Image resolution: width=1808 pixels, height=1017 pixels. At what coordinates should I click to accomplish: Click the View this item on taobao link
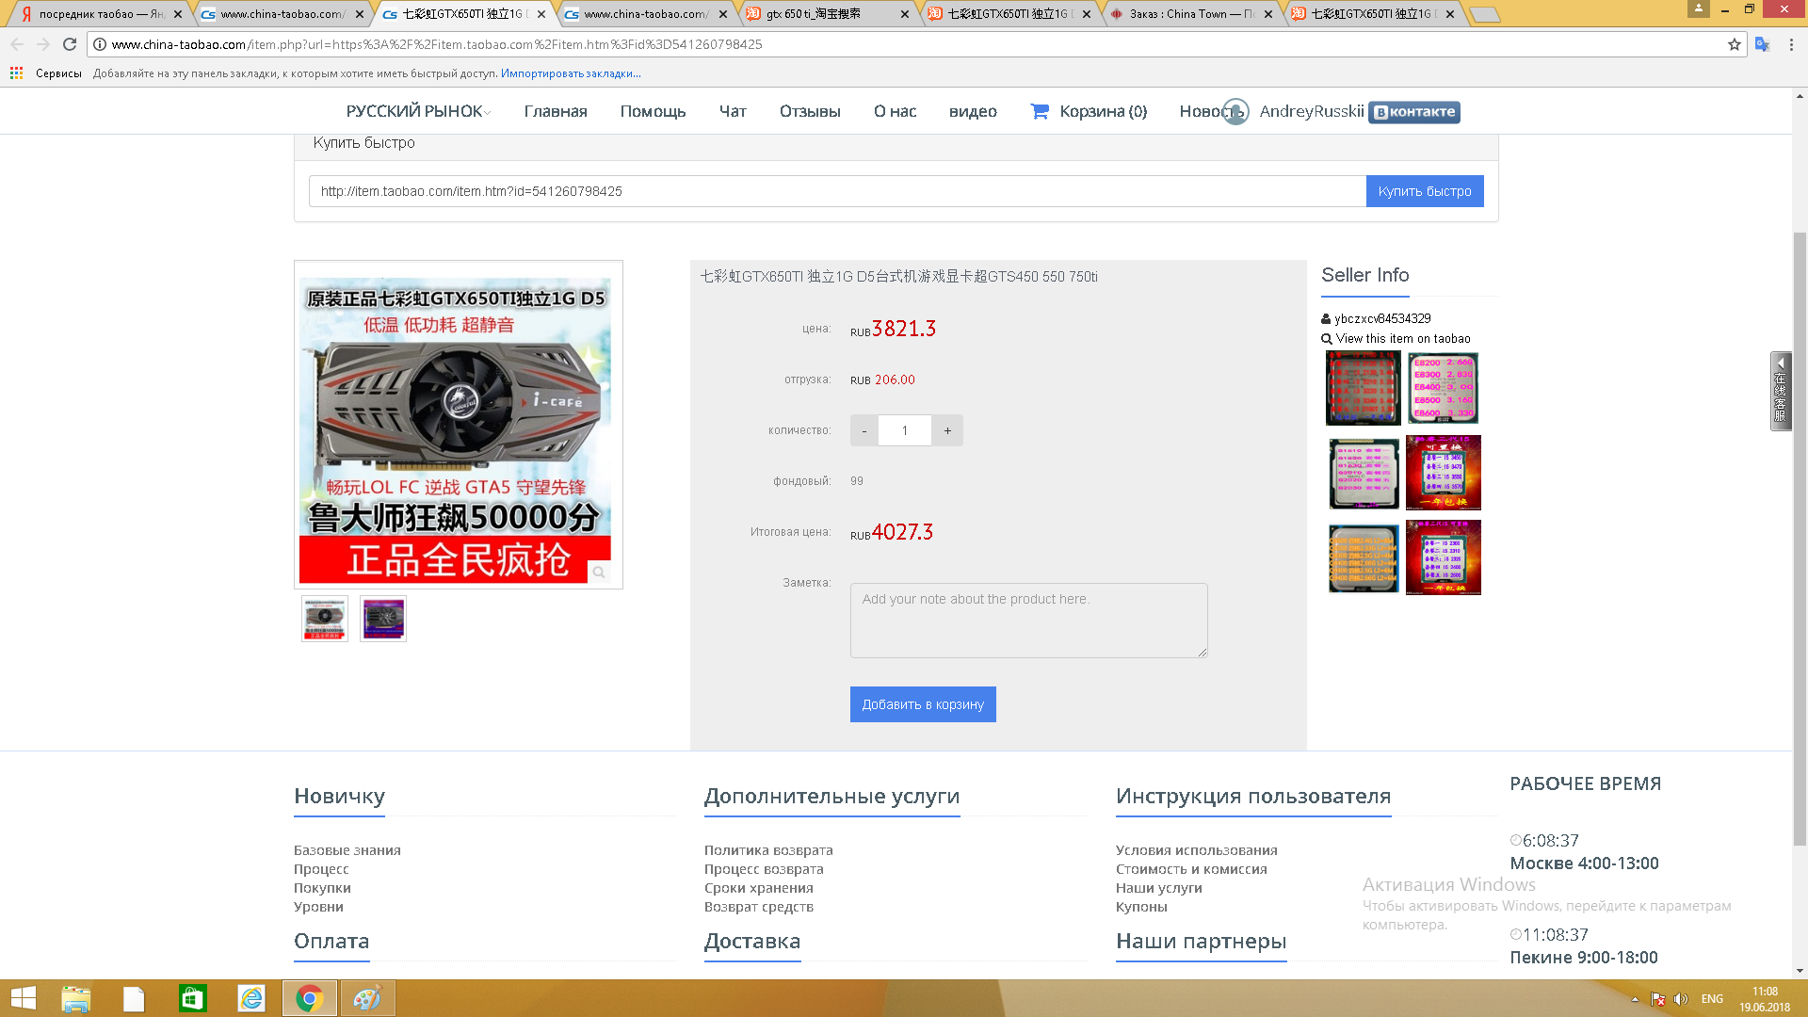point(1402,339)
